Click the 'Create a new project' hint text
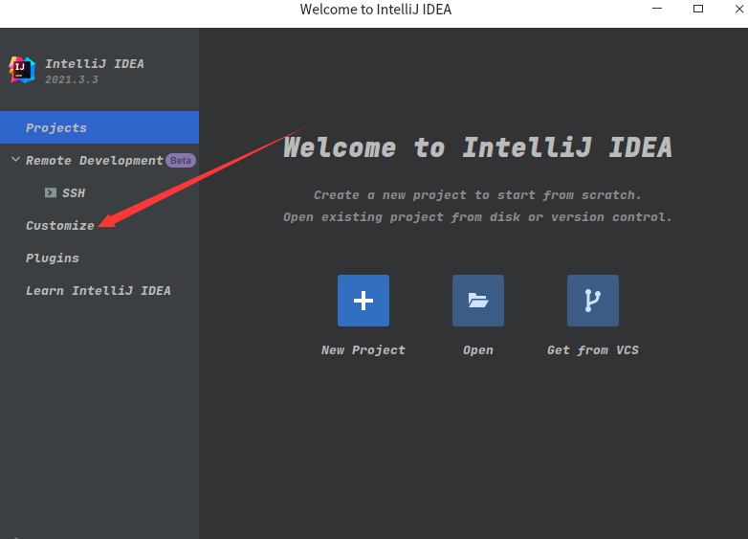 477,194
